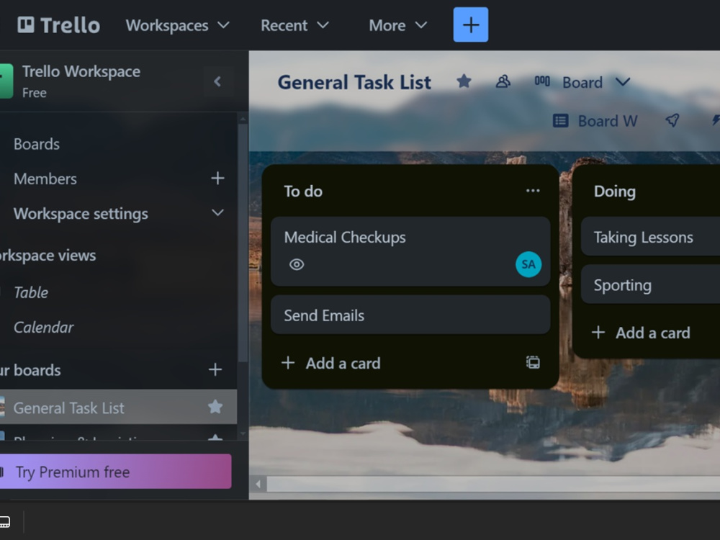Click the plus icon to add a board
The image size is (720, 540).
pos(215,369)
